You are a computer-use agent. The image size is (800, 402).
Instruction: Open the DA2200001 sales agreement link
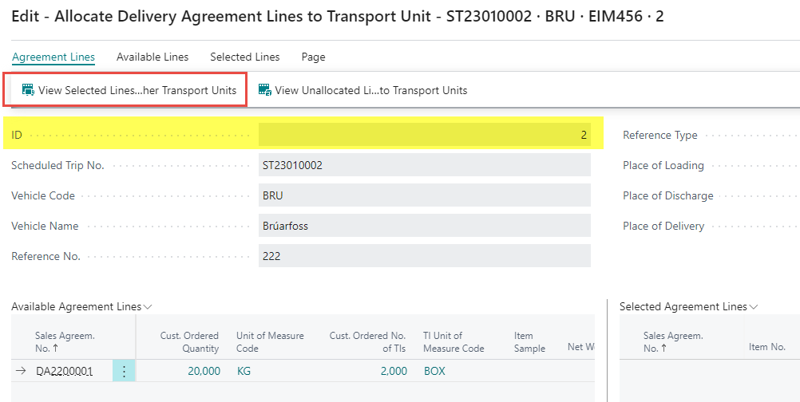tap(64, 371)
